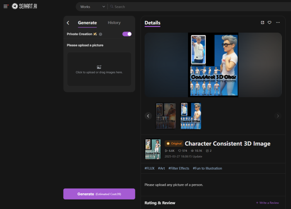
Task: Click the 'Please upload a picture' label
Action: (85, 45)
